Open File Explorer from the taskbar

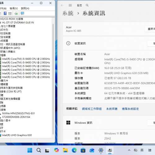point(65,150)
